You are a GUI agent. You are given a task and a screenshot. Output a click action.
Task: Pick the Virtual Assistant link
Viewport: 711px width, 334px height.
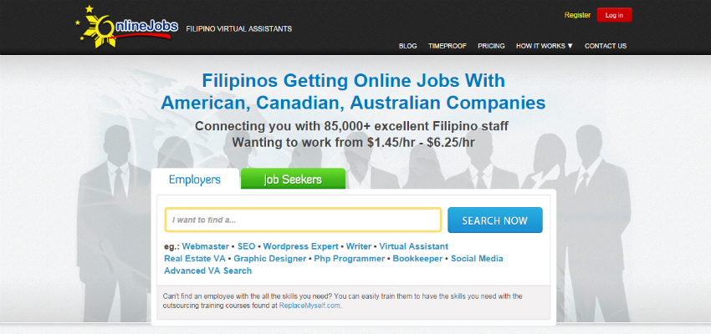pos(413,246)
